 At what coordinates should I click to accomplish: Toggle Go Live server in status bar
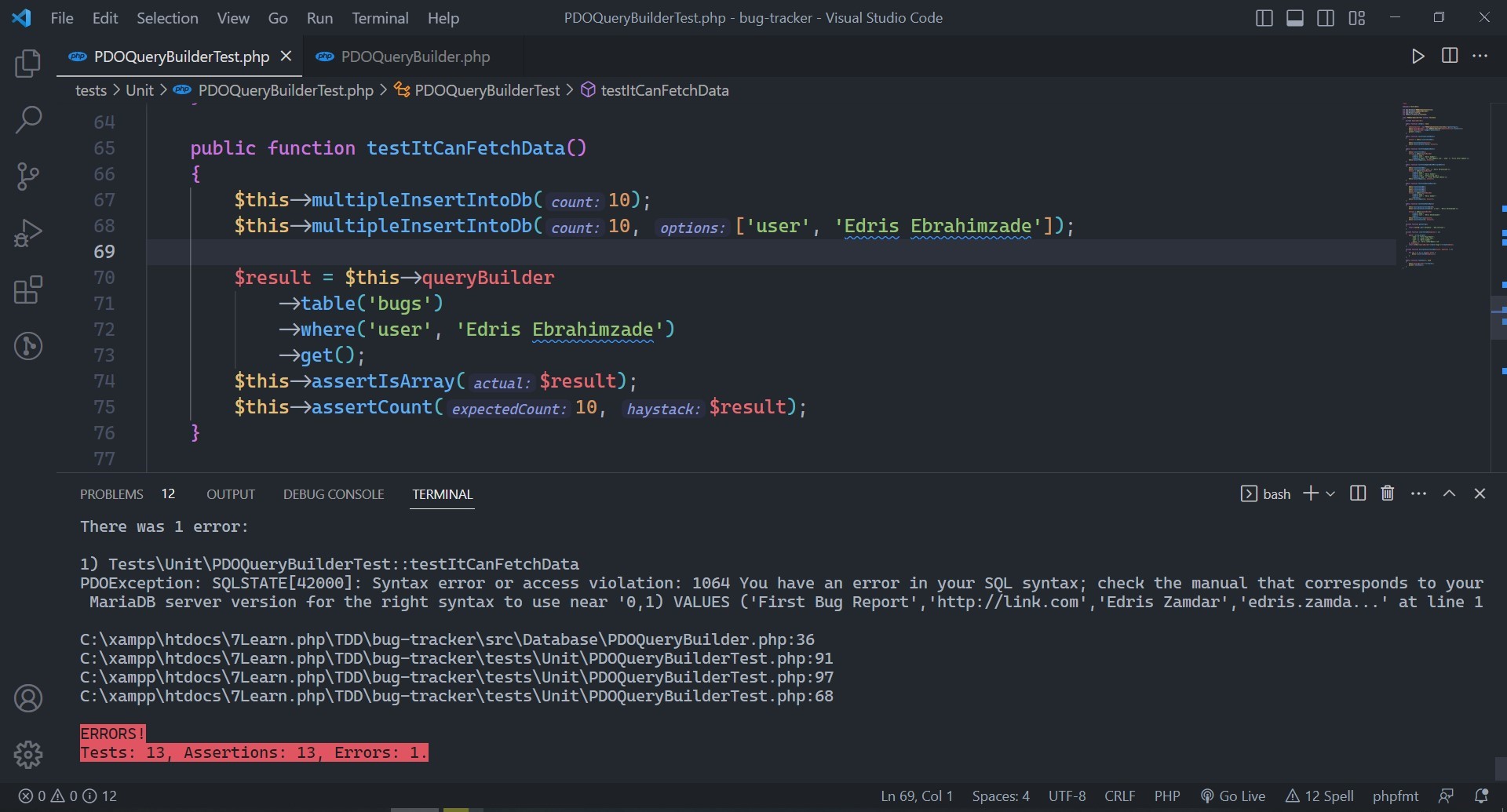coord(1233,796)
